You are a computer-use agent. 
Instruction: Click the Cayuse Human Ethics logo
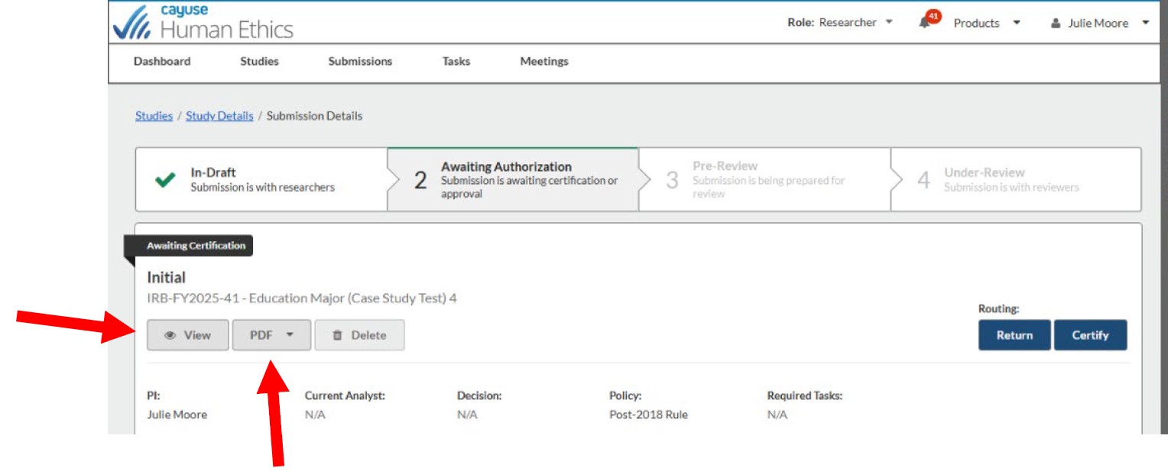[x=203, y=22]
